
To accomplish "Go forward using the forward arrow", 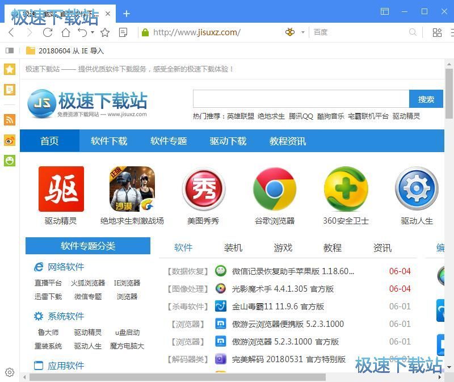I will click(30, 32).
